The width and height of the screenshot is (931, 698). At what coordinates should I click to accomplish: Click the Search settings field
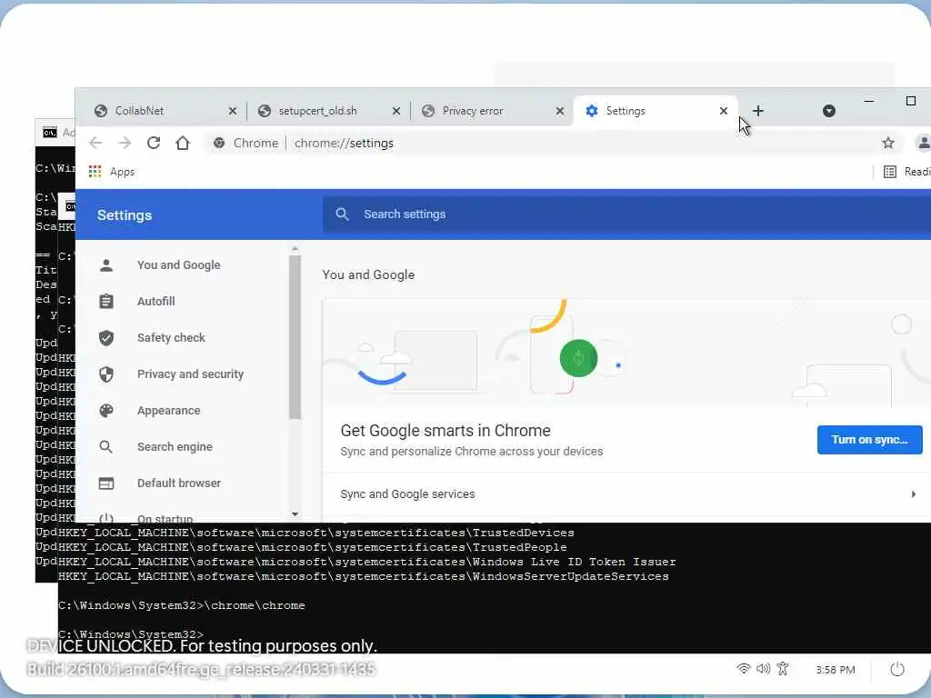(627, 214)
